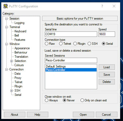The height and width of the screenshot is (121, 123).
Task: Load the selected saved session
Action: coord(107,67)
